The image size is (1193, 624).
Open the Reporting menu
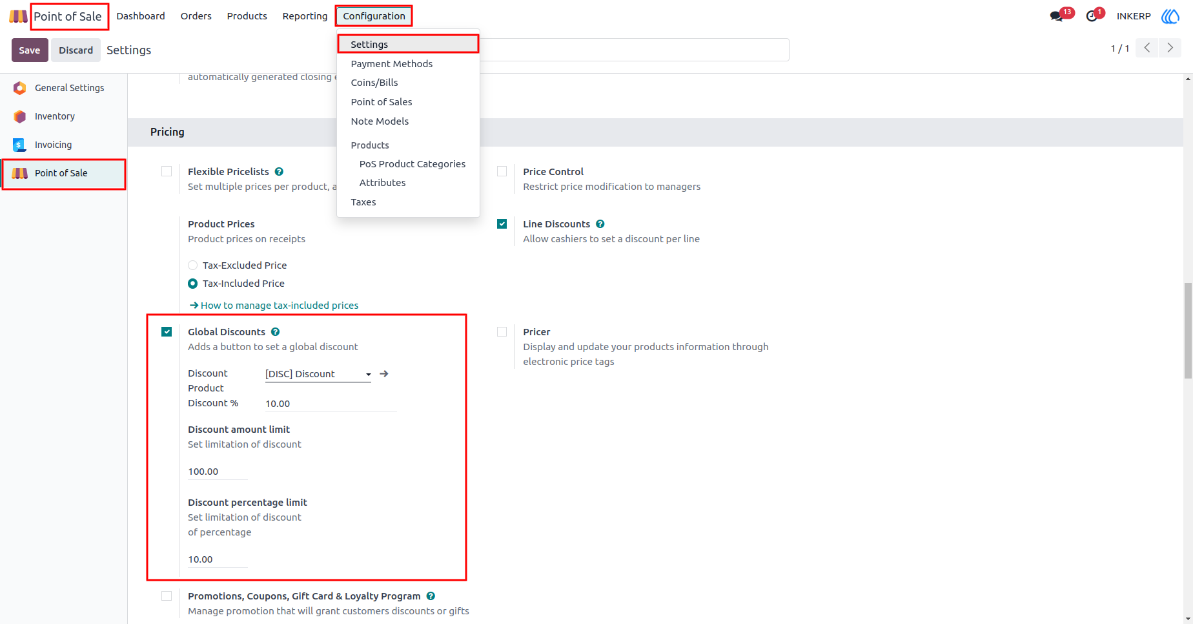tap(305, 16)
